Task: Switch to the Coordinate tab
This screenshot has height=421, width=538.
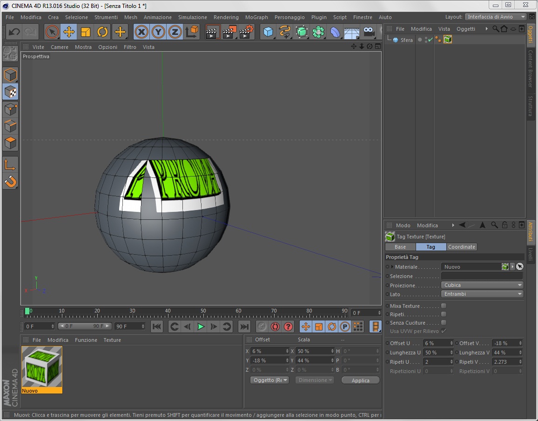Action: [x=462, y=247]
